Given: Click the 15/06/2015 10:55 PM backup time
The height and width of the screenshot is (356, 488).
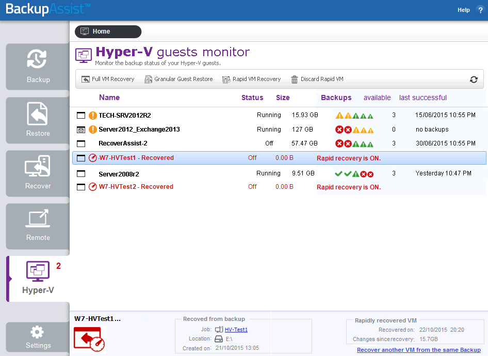Looking at the screenshot, I should tap(445, 115).
